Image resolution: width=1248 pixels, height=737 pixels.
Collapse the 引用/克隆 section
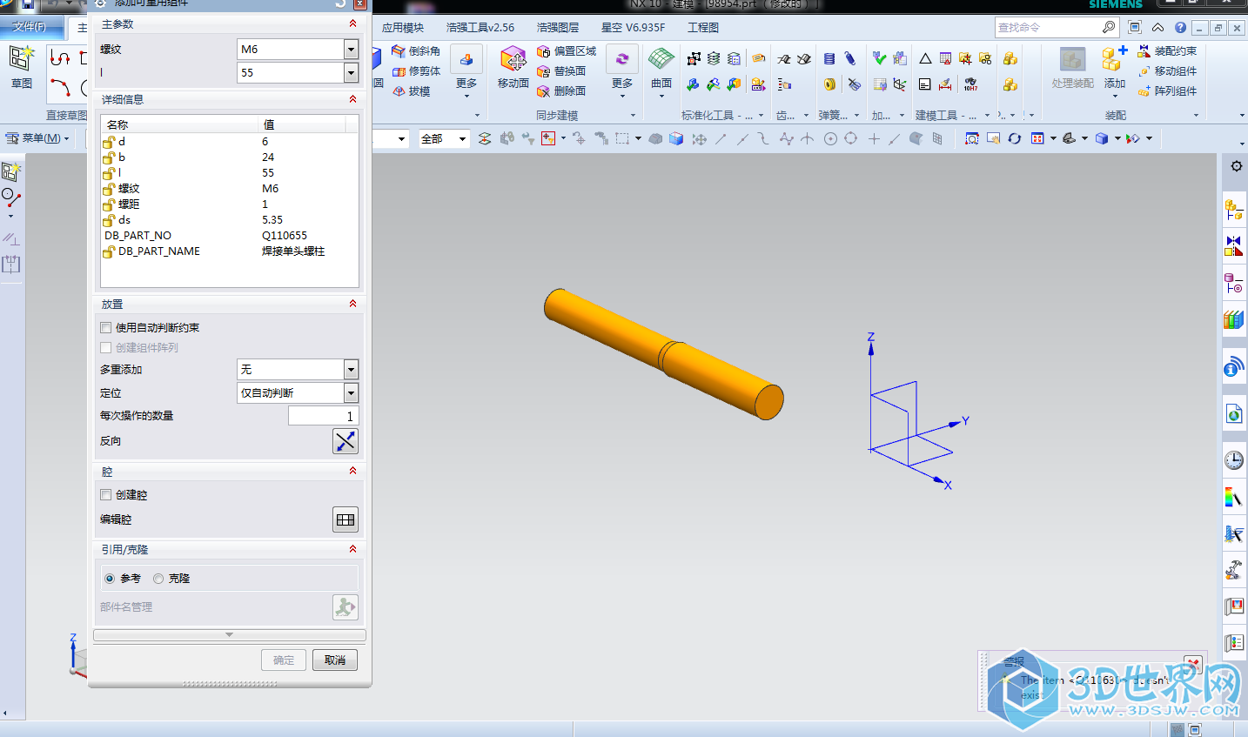(352, 549)
